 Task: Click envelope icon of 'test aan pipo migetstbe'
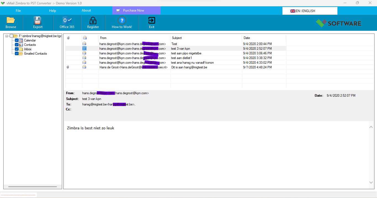pos(84,53)
